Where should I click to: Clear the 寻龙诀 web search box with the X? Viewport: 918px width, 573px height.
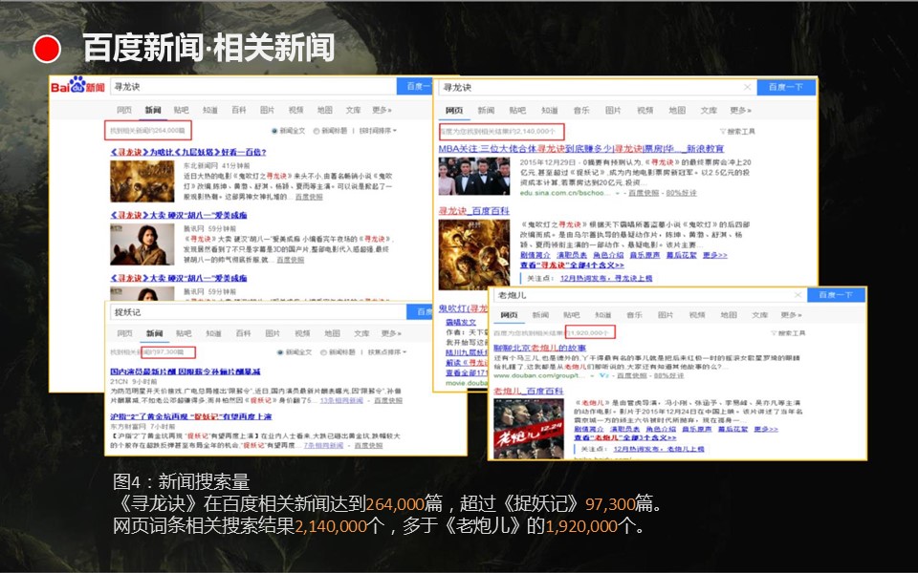(x=747, y=87)
